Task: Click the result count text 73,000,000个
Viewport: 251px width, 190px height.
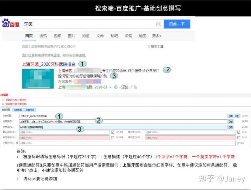Action: [49, 47]
